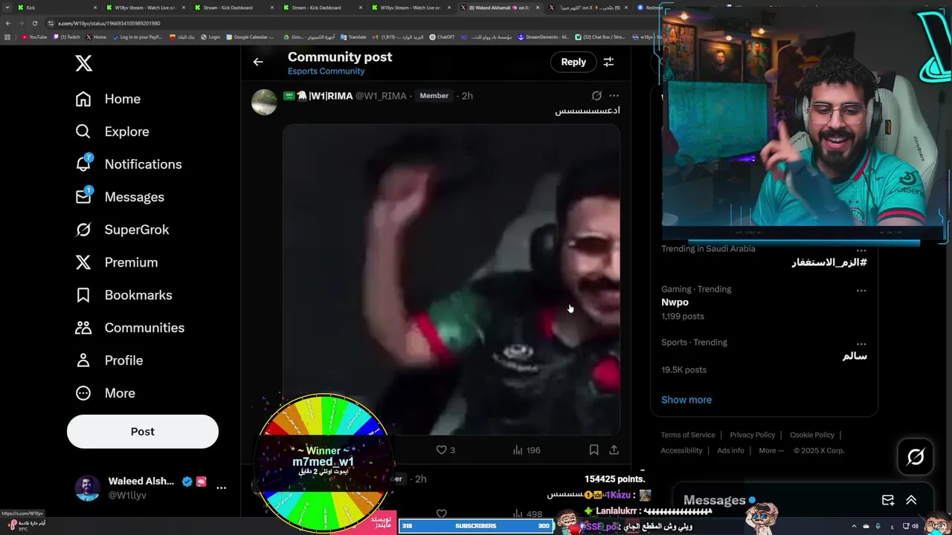
Task: Open the Translate bookmark
Action: 353,36
